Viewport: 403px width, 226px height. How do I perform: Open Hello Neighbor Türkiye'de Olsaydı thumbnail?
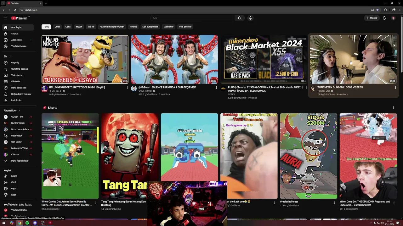pos(85,59)
